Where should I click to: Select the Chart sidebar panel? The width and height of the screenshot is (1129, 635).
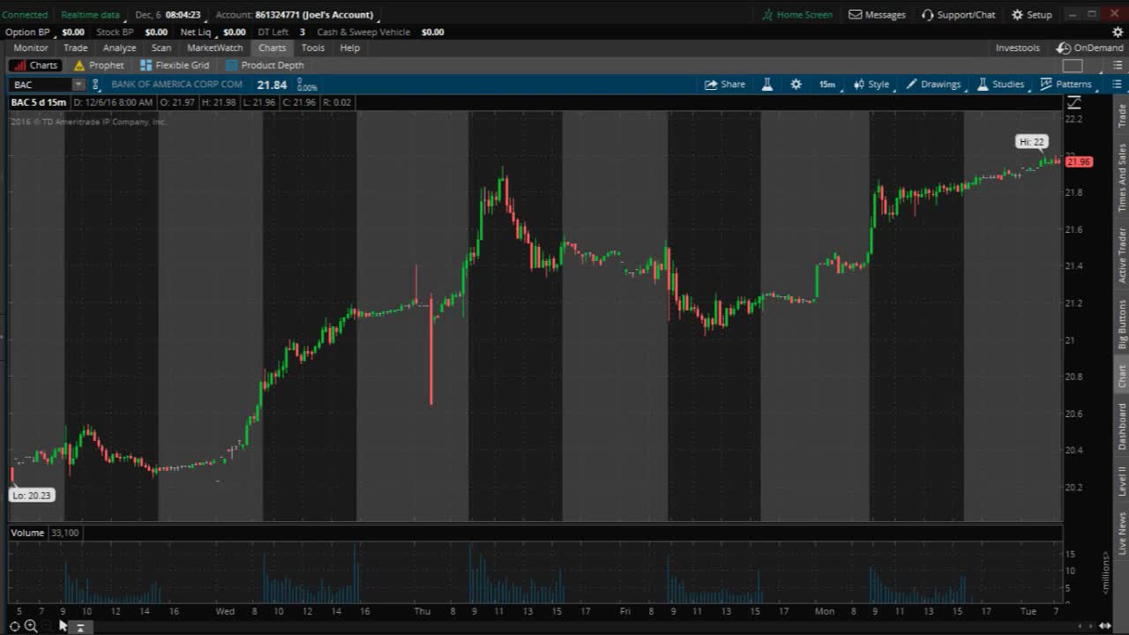[x=1122, y=376]
